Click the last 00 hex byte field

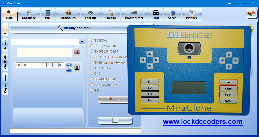coord(61,65)
